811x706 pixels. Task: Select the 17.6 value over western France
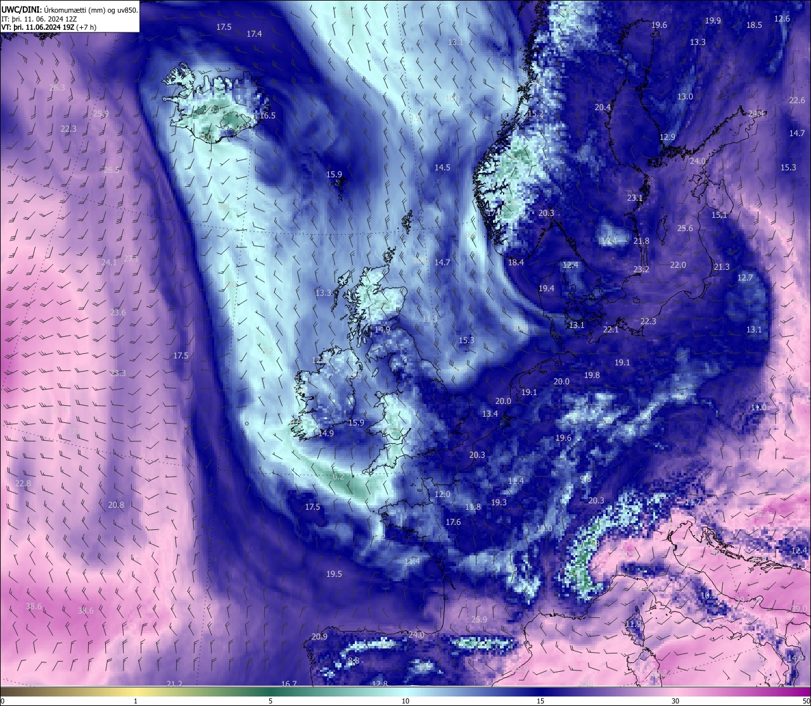click(453, 522)
